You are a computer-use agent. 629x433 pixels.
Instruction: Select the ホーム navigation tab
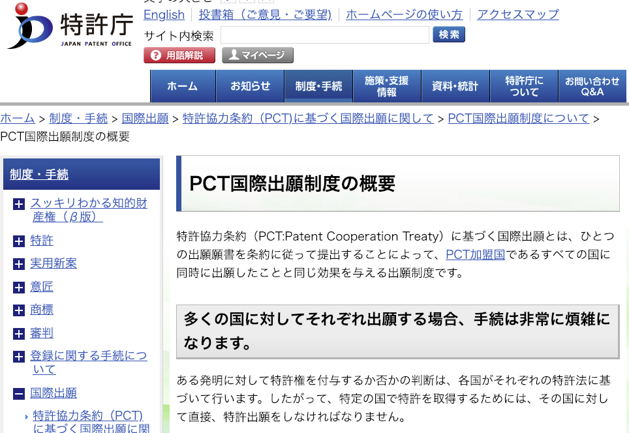click(x=183, y=86)
